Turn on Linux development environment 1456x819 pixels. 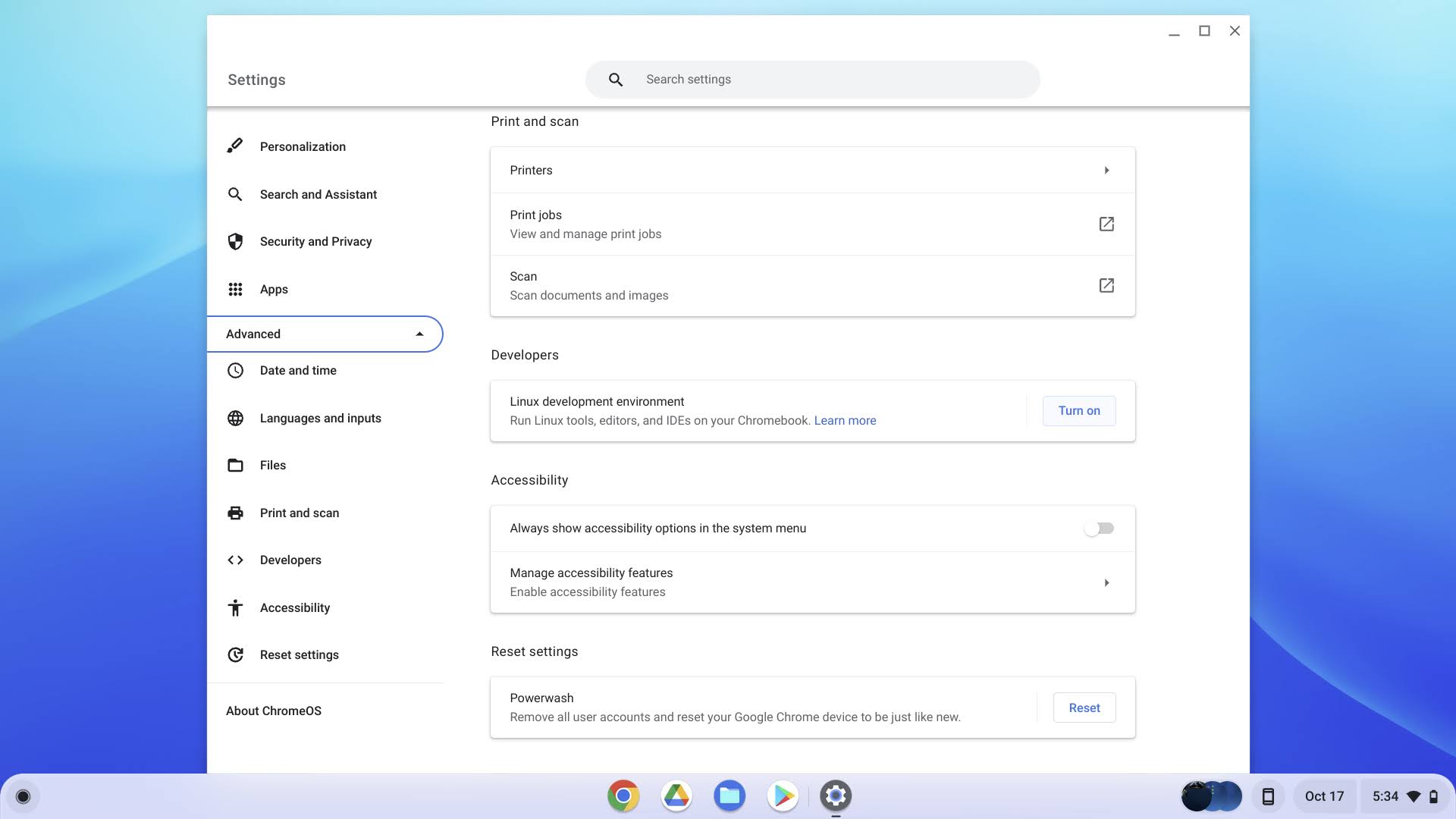(x=1079, y=410)
